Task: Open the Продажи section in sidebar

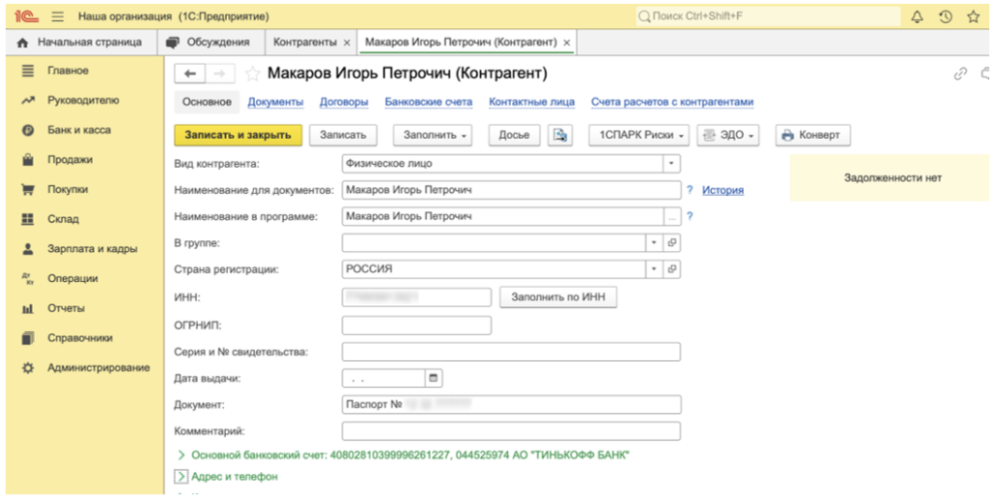Action: (70, 160)
